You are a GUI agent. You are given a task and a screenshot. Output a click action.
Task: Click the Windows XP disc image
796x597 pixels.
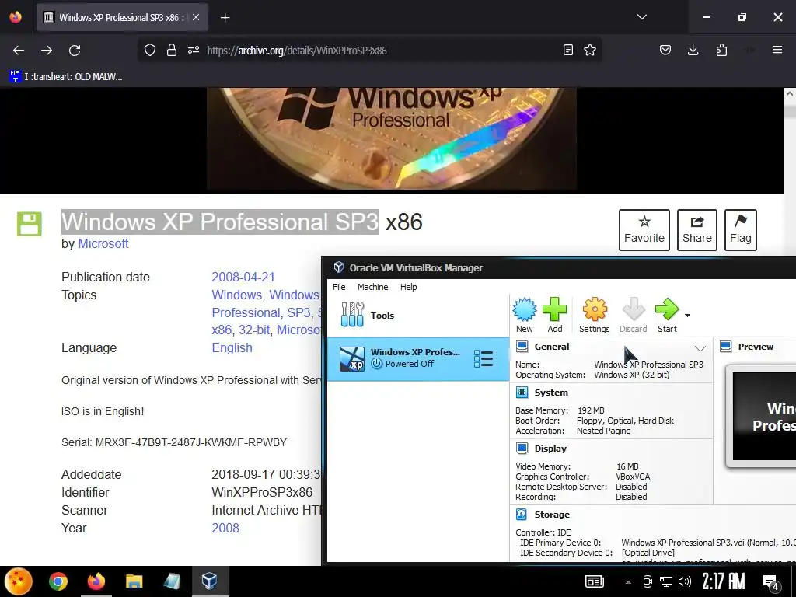(x=392, y=138)
